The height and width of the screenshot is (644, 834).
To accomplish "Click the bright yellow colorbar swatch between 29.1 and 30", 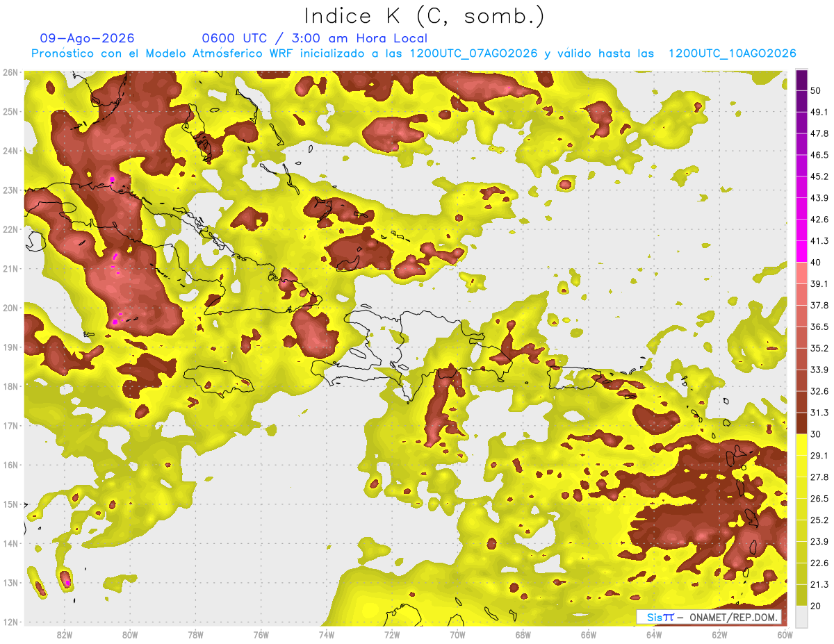I will pyautogui.click(x=801, y=445).
